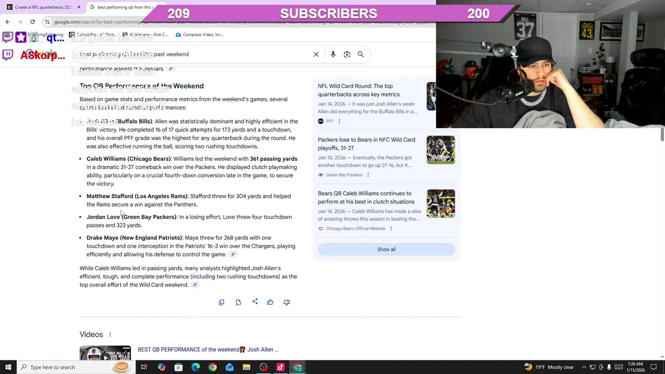Click the 'Videos' section heading

coord(91,335)
